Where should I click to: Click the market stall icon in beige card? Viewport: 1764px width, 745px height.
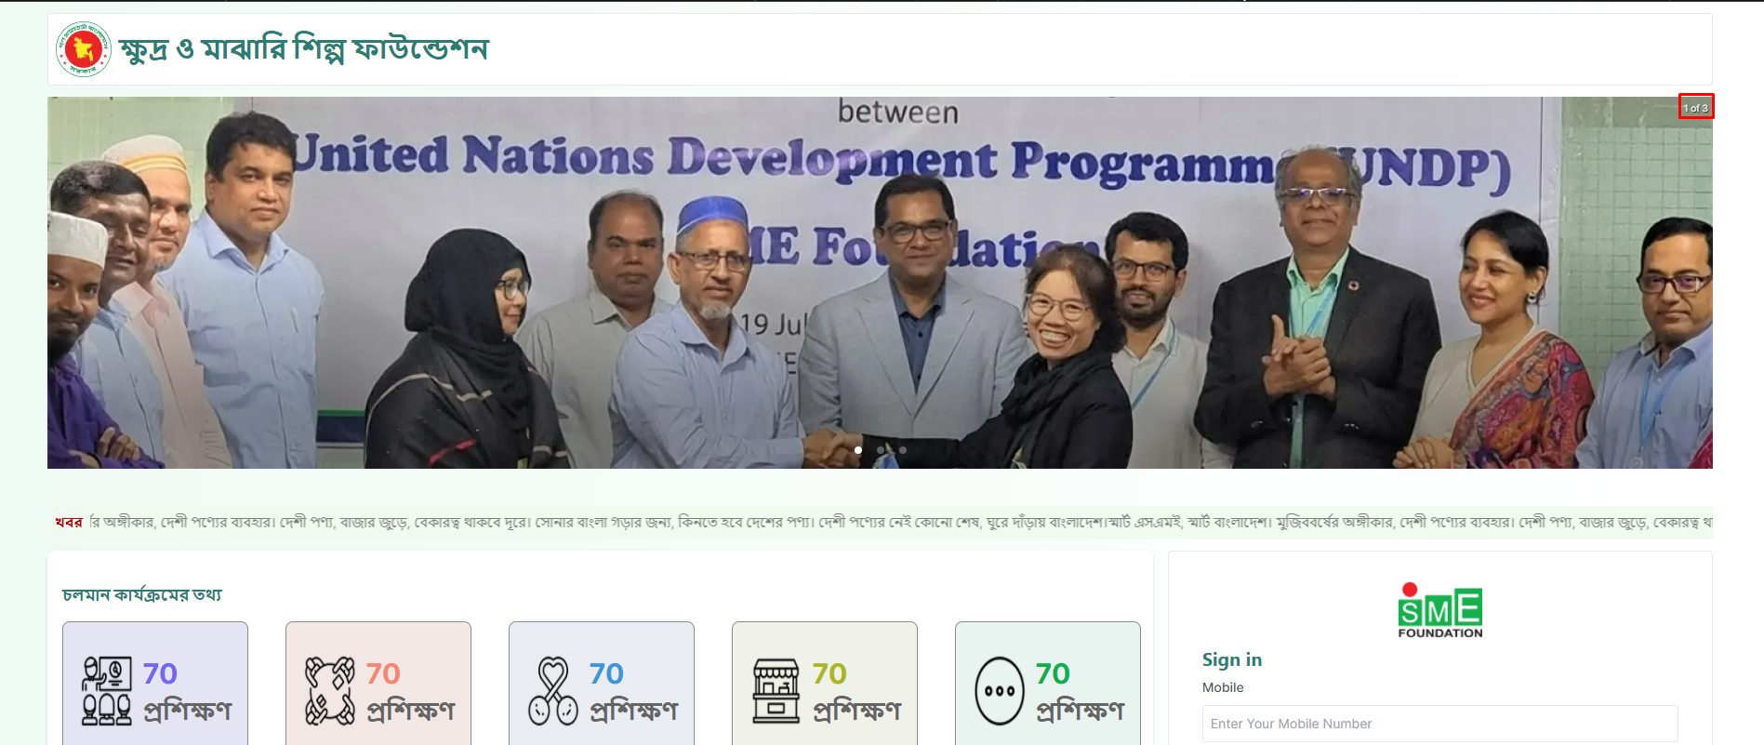776,691
